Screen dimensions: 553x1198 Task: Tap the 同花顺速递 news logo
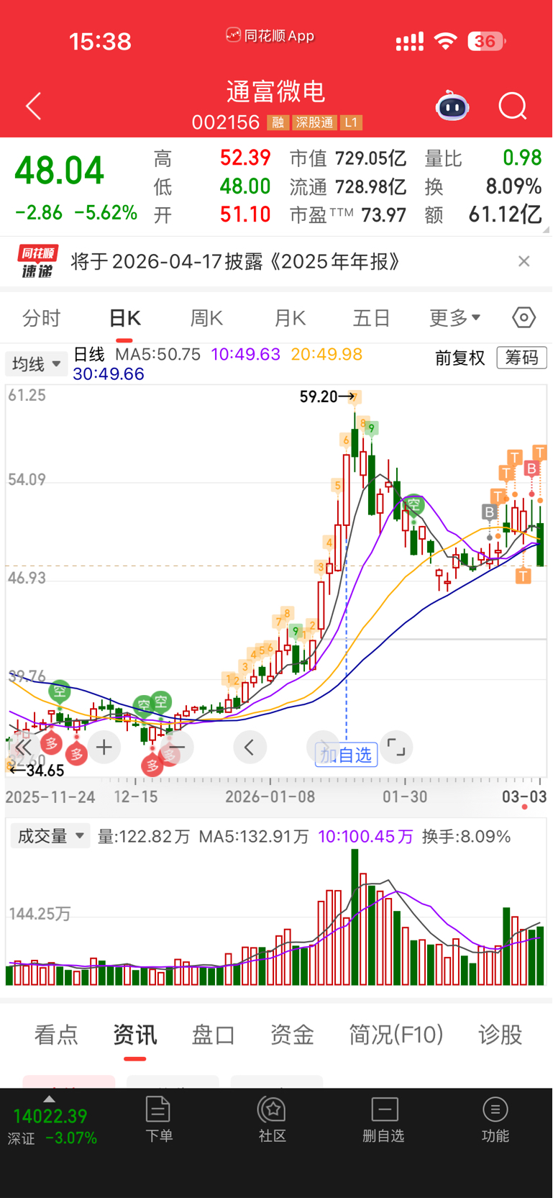pos(38,261)
